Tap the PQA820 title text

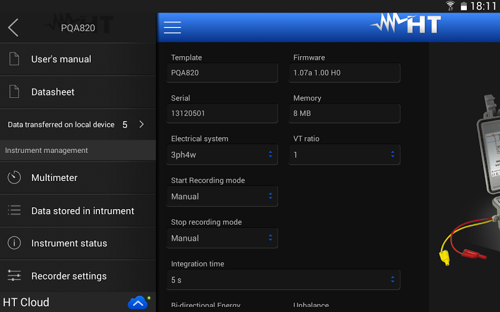(x=78, y=28)
